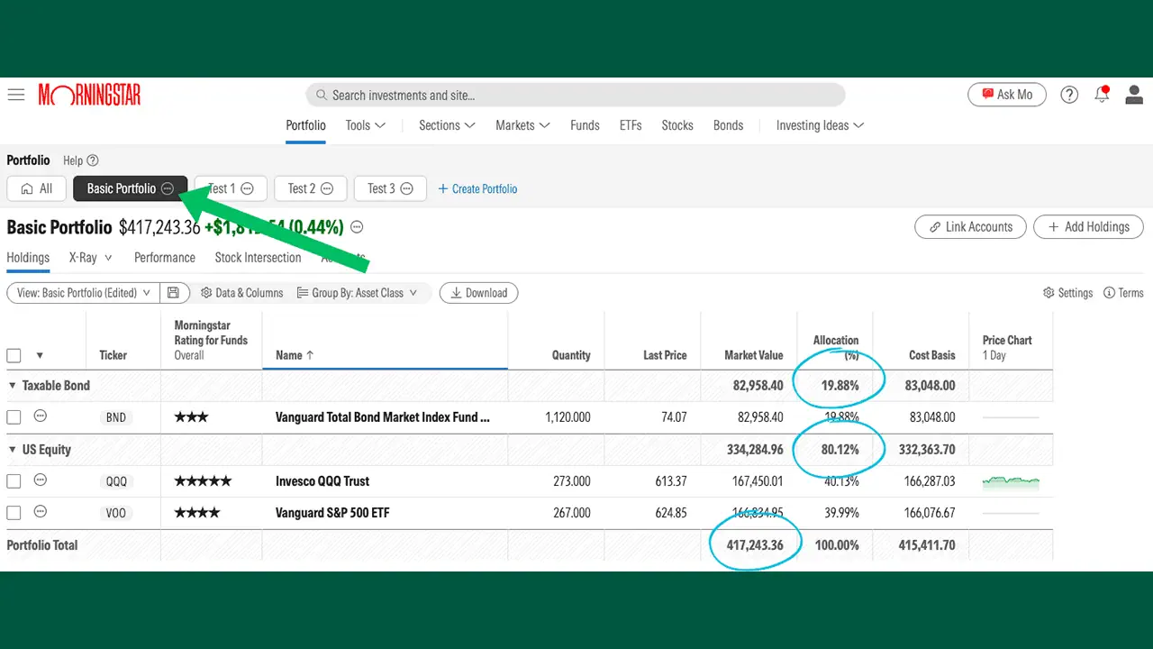Open the options menu for the BND row
This screenshot has height=649, width=1153.
pyautogui.click(x=41, y=416)
